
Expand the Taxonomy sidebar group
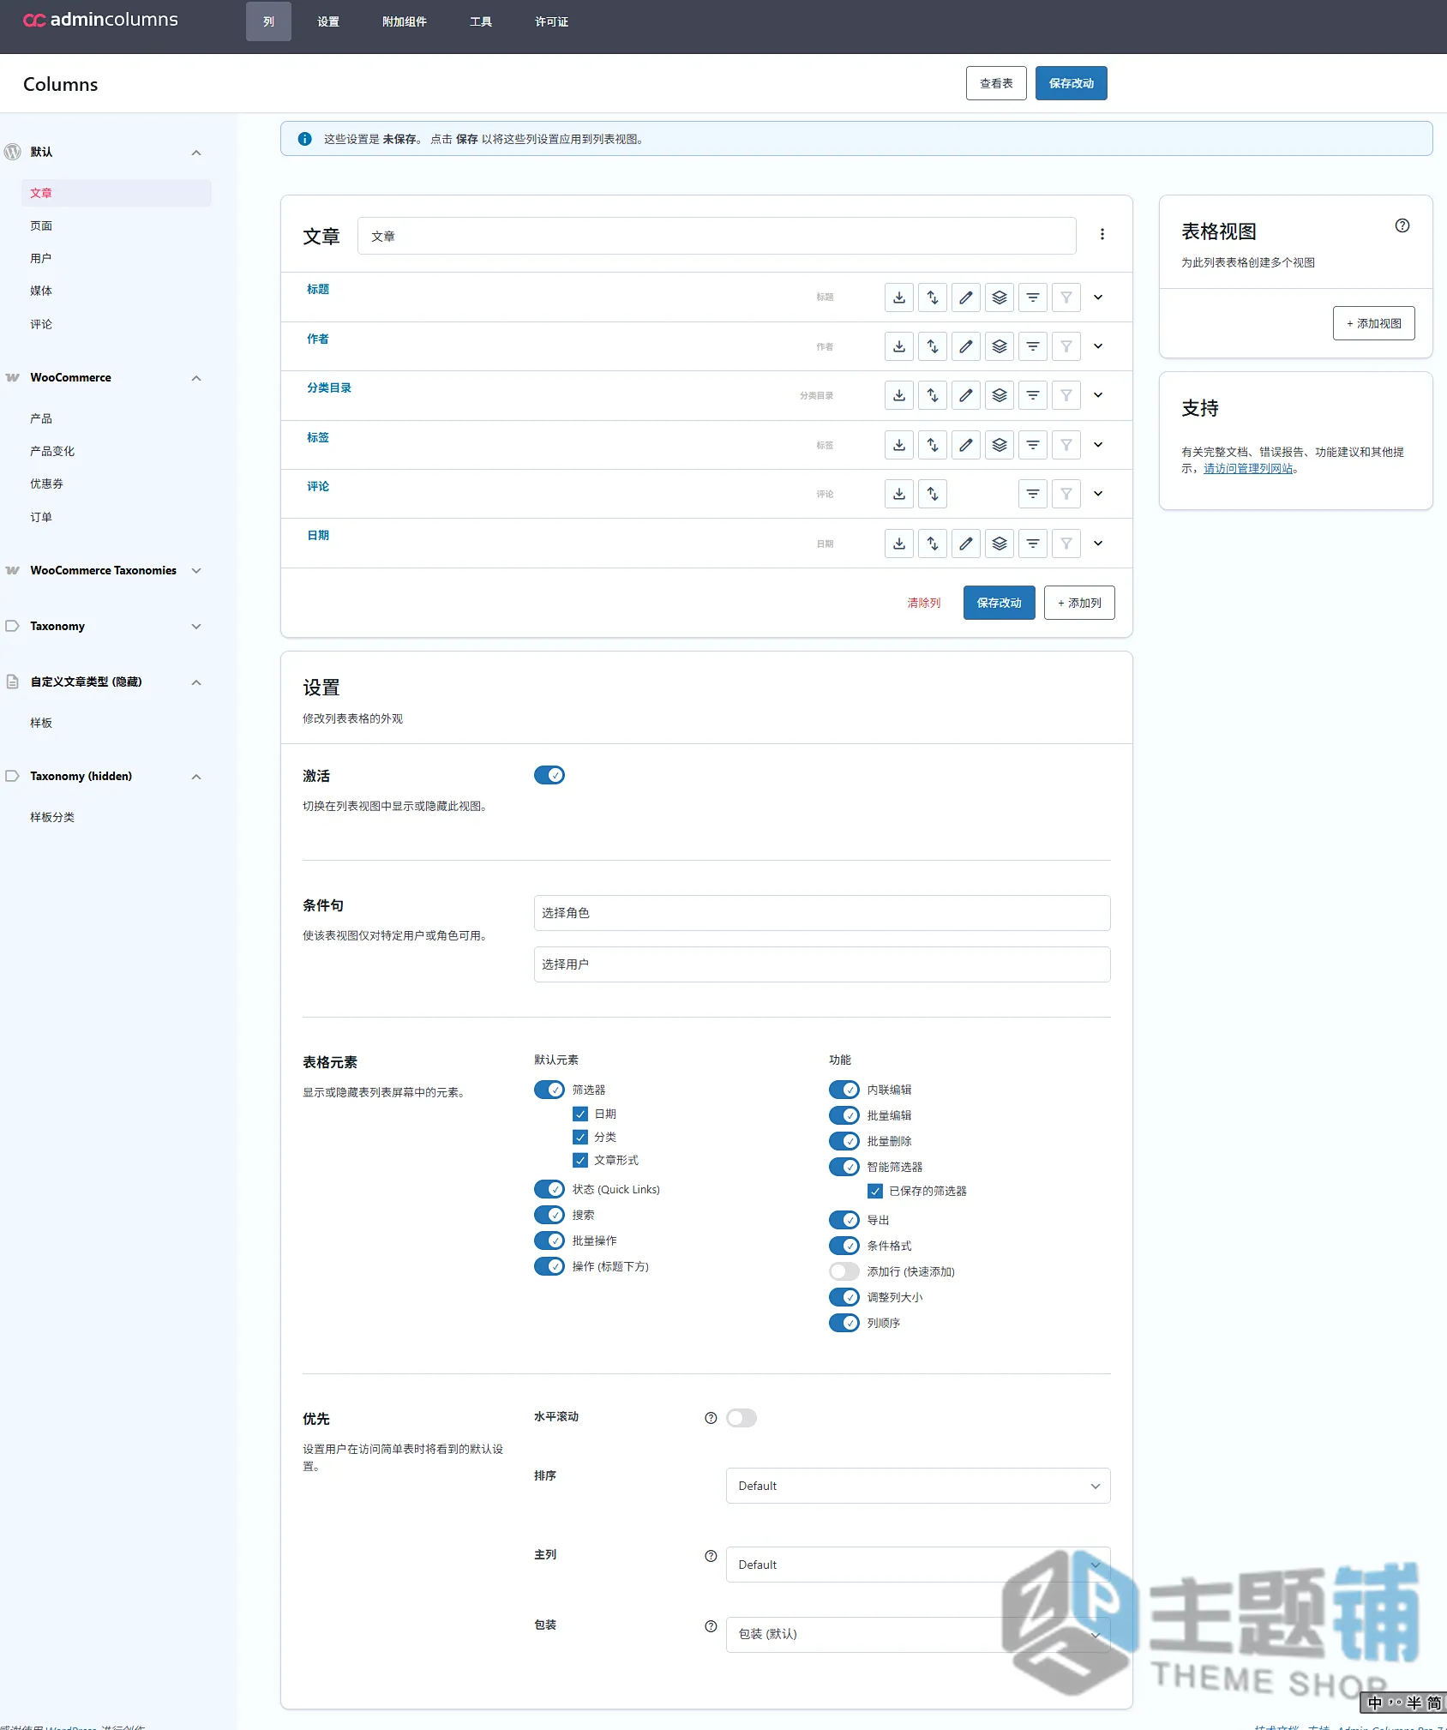pyautogui.click(x=196, y=627)
